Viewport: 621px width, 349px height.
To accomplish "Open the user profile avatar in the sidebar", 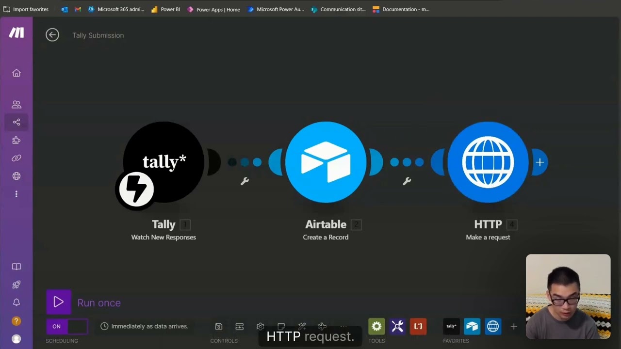I will pyautogui.click(x=16, y=339).
